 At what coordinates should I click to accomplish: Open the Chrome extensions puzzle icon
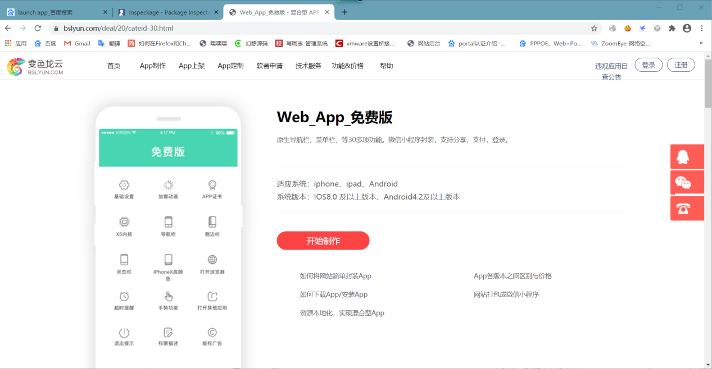[x=672, y=28]
